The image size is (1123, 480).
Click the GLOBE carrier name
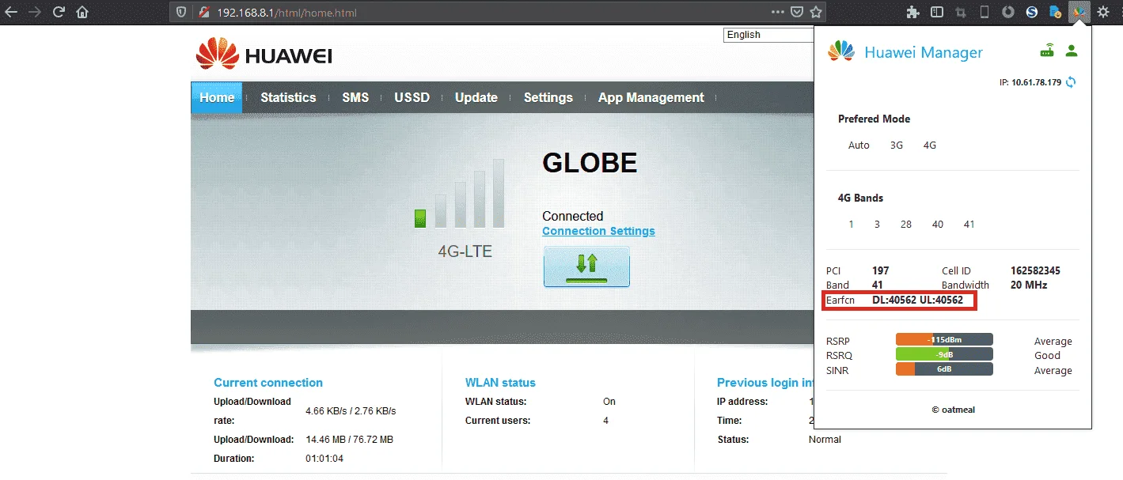coord(590,163)
